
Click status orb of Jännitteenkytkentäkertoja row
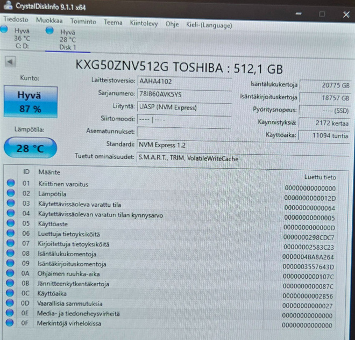10,283
